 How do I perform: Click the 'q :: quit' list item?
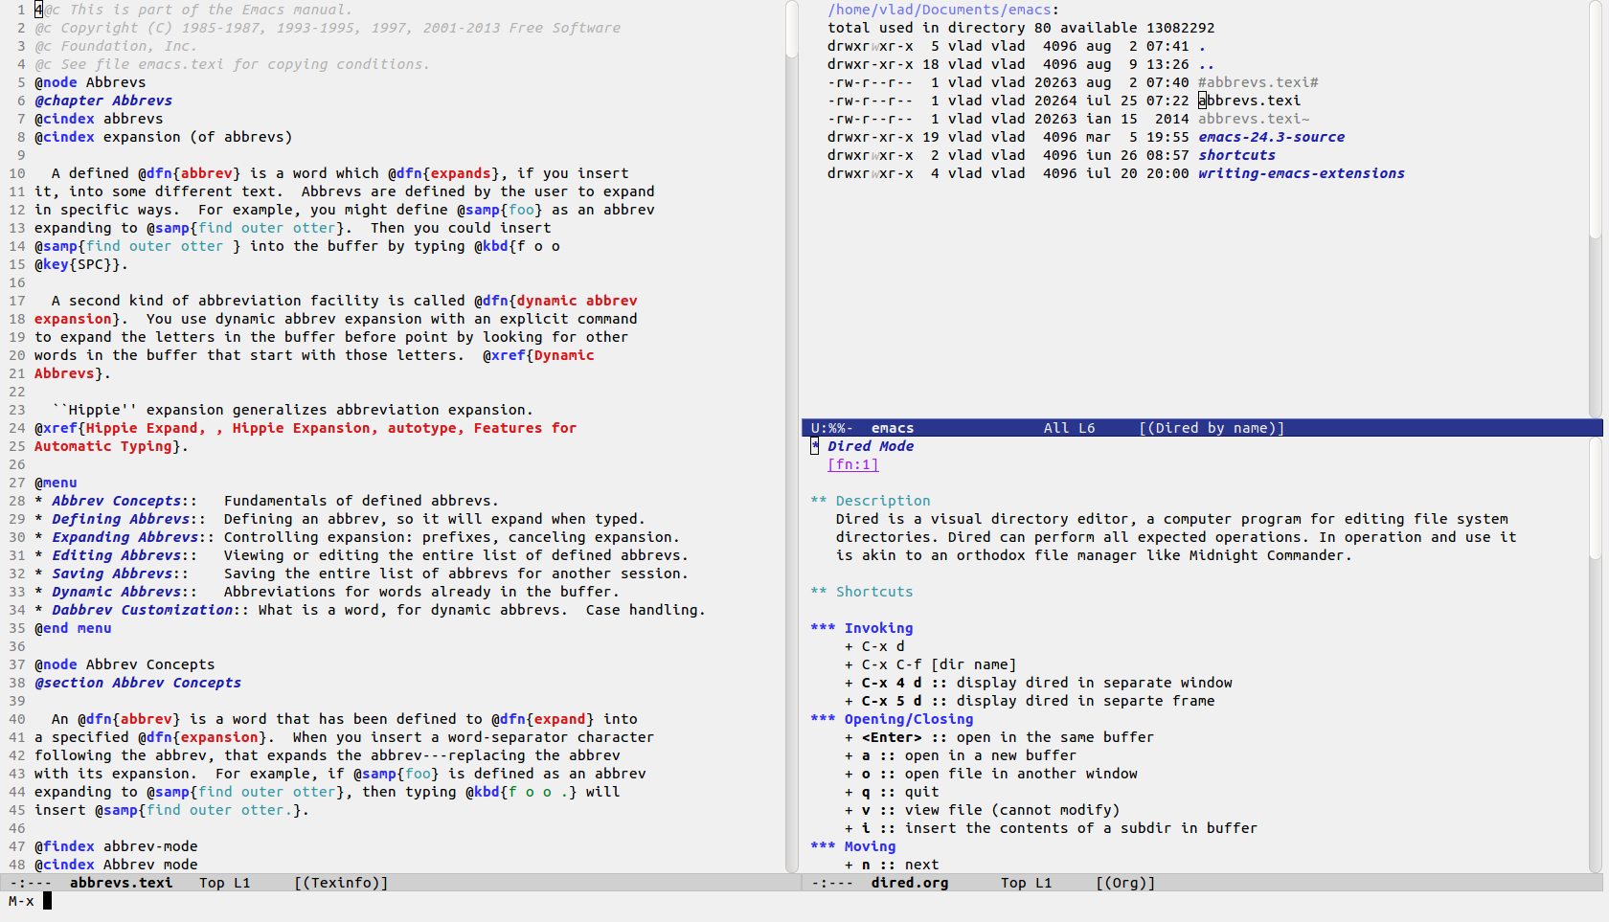coord(892,792)
